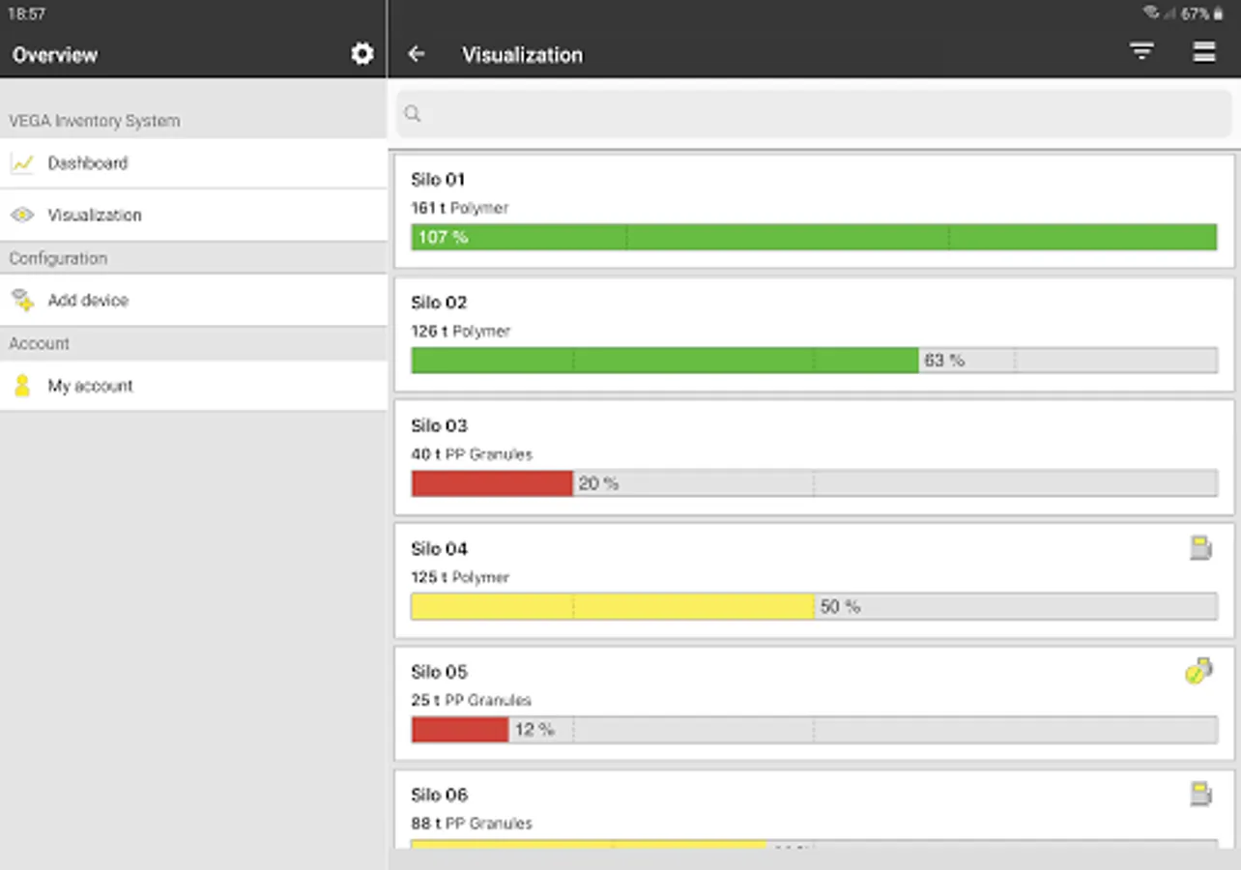Viewport: 1241px width, 870px height.
Task: Open My account in the sidebar
Action: pos(90,386)
